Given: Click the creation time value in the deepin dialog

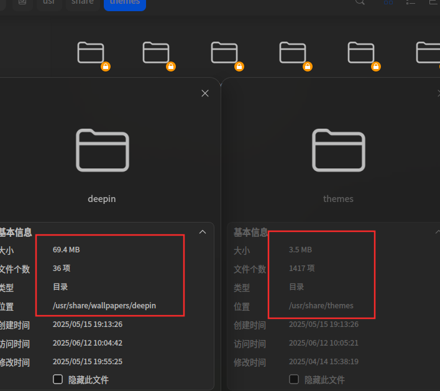Looking at the screenshot, I should coord(88,324).
